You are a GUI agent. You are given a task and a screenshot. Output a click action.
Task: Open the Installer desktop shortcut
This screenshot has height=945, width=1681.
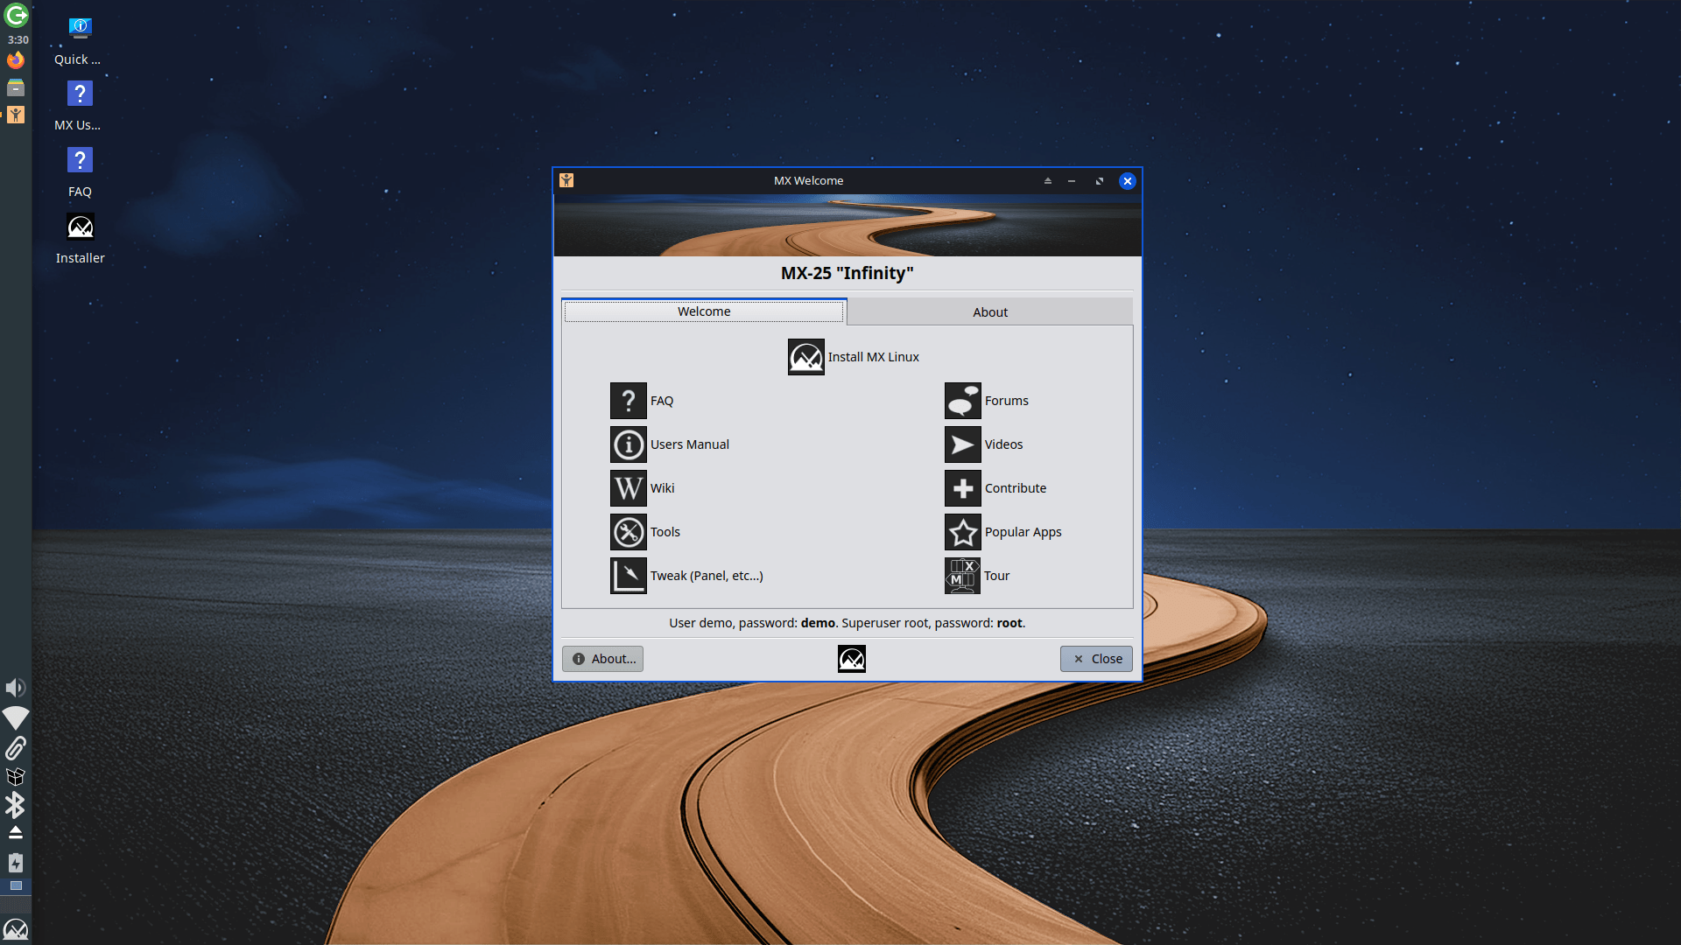[x=80, y=228]
